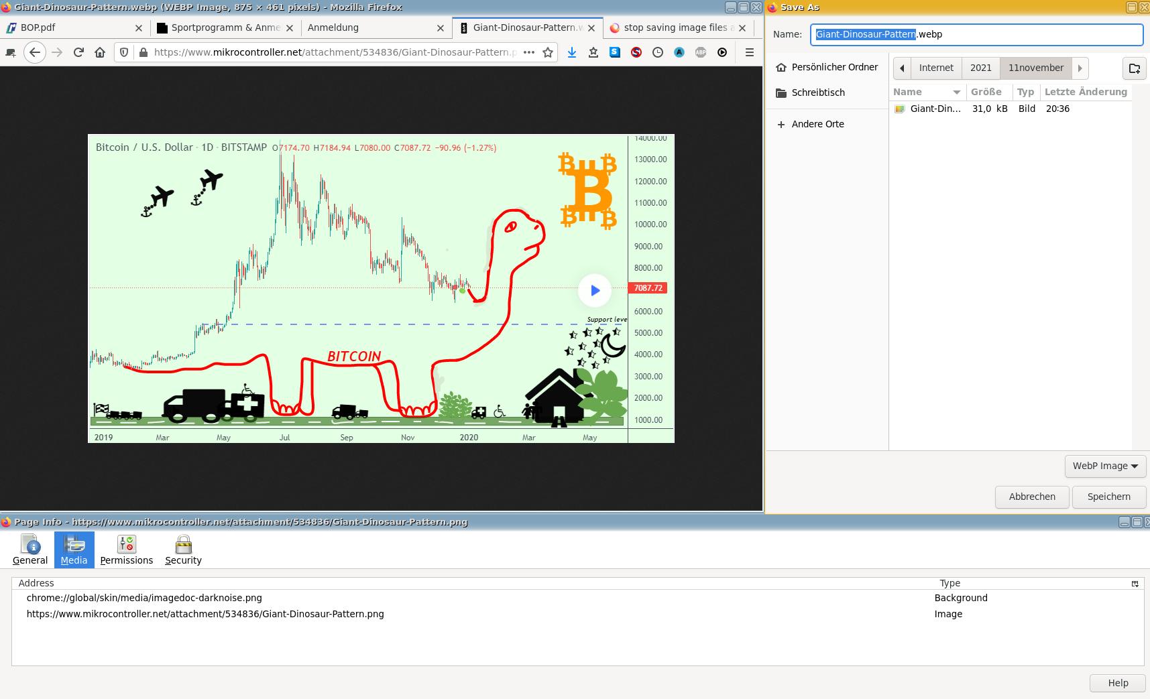This screenshot has width=1150, height=699.
Task: Open Security tab in Page Info
Action: pos(183,550)
